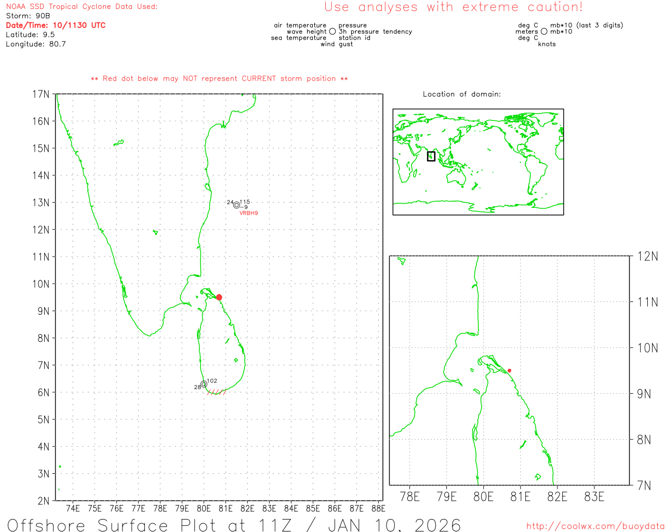The height and width of the screenshot is (532, 665).
Task: Click the red VRBH9 station id label
Action: [248, 213]
